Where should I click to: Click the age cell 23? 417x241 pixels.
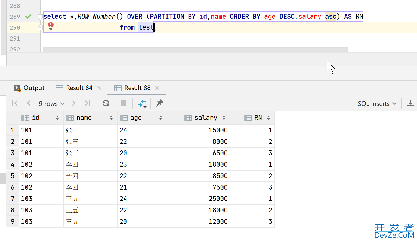coord(142,165)
